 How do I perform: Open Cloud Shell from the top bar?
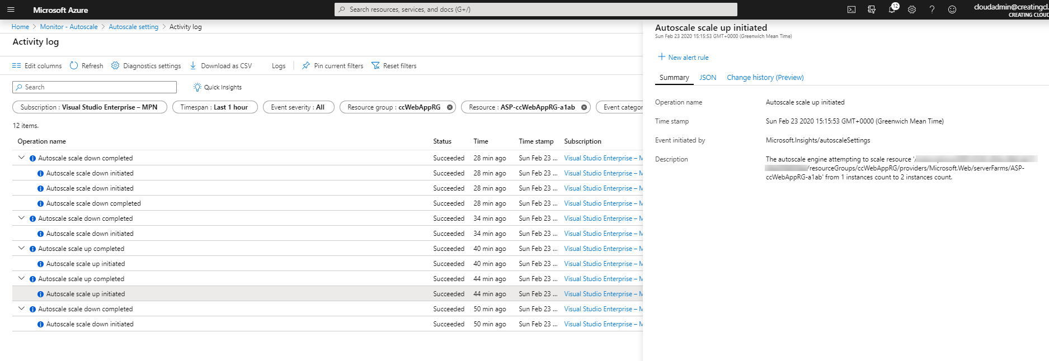click(x=851, y=9)
